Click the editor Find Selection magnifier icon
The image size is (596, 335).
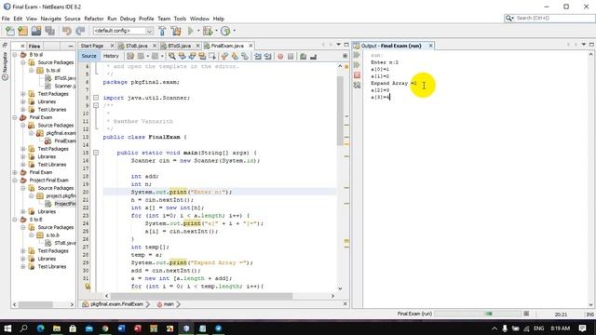(172, 56)
